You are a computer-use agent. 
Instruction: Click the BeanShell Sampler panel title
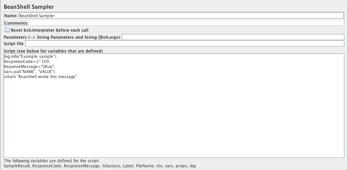29,7
